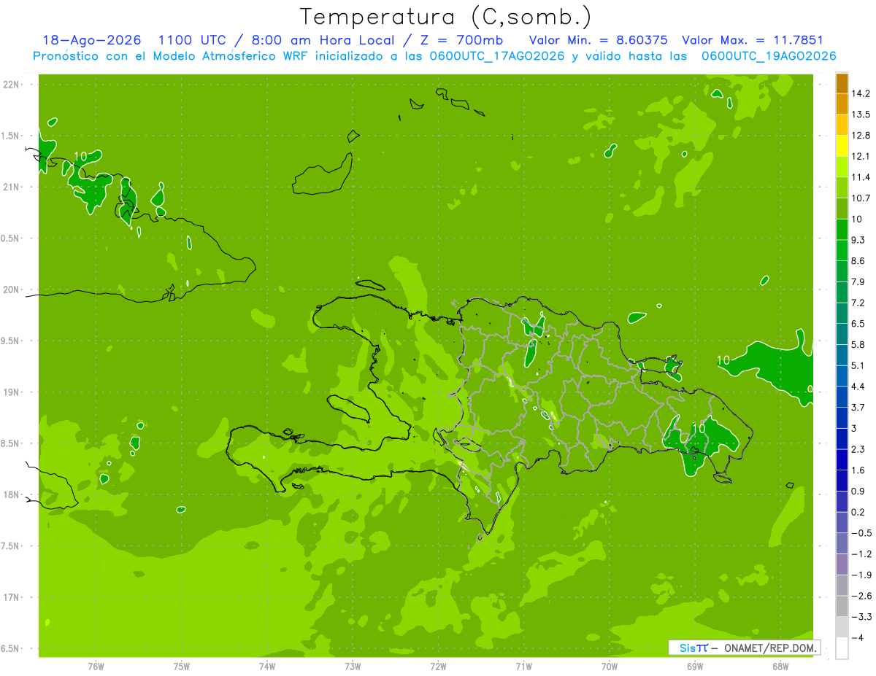Screen dimensions: 876x676
Task: Select the date text "18-Ago-2026"
Action: [x=92, y=40]
